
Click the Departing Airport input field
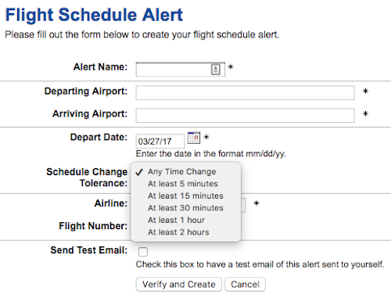coord(245,92)
